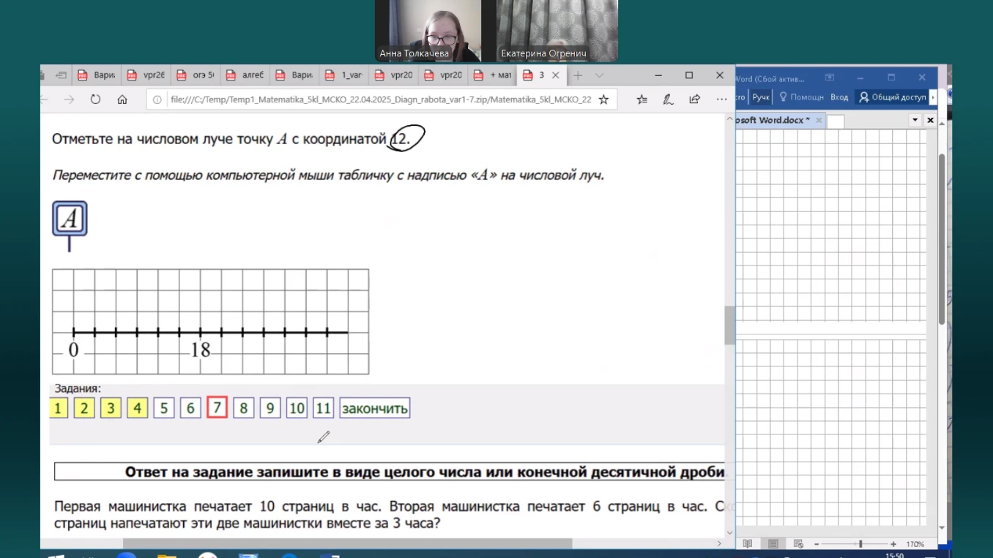Click the A label marker
Screen dimensions: 993x558
(70, 219)
